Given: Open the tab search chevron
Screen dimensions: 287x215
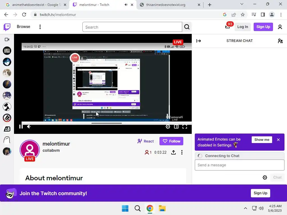Looking at the screenshot, I should [x=242, y=4].
